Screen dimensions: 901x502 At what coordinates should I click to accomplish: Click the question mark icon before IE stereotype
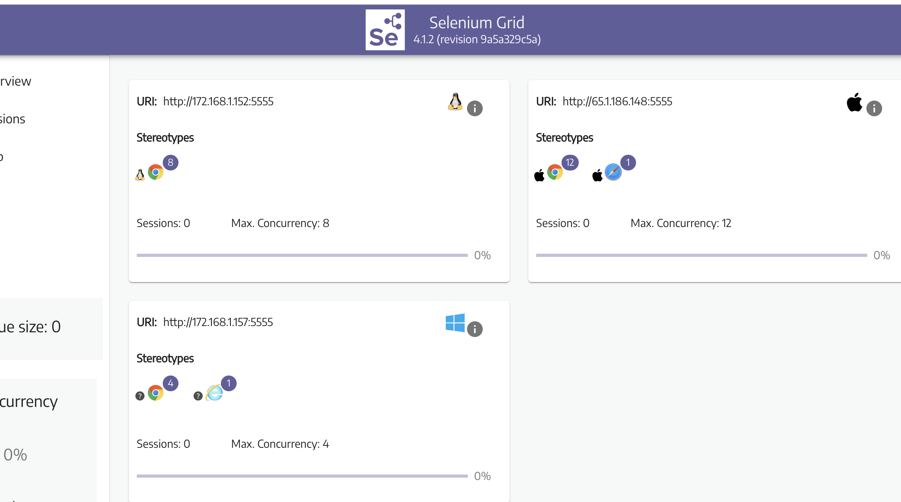[x=198, y=396]
